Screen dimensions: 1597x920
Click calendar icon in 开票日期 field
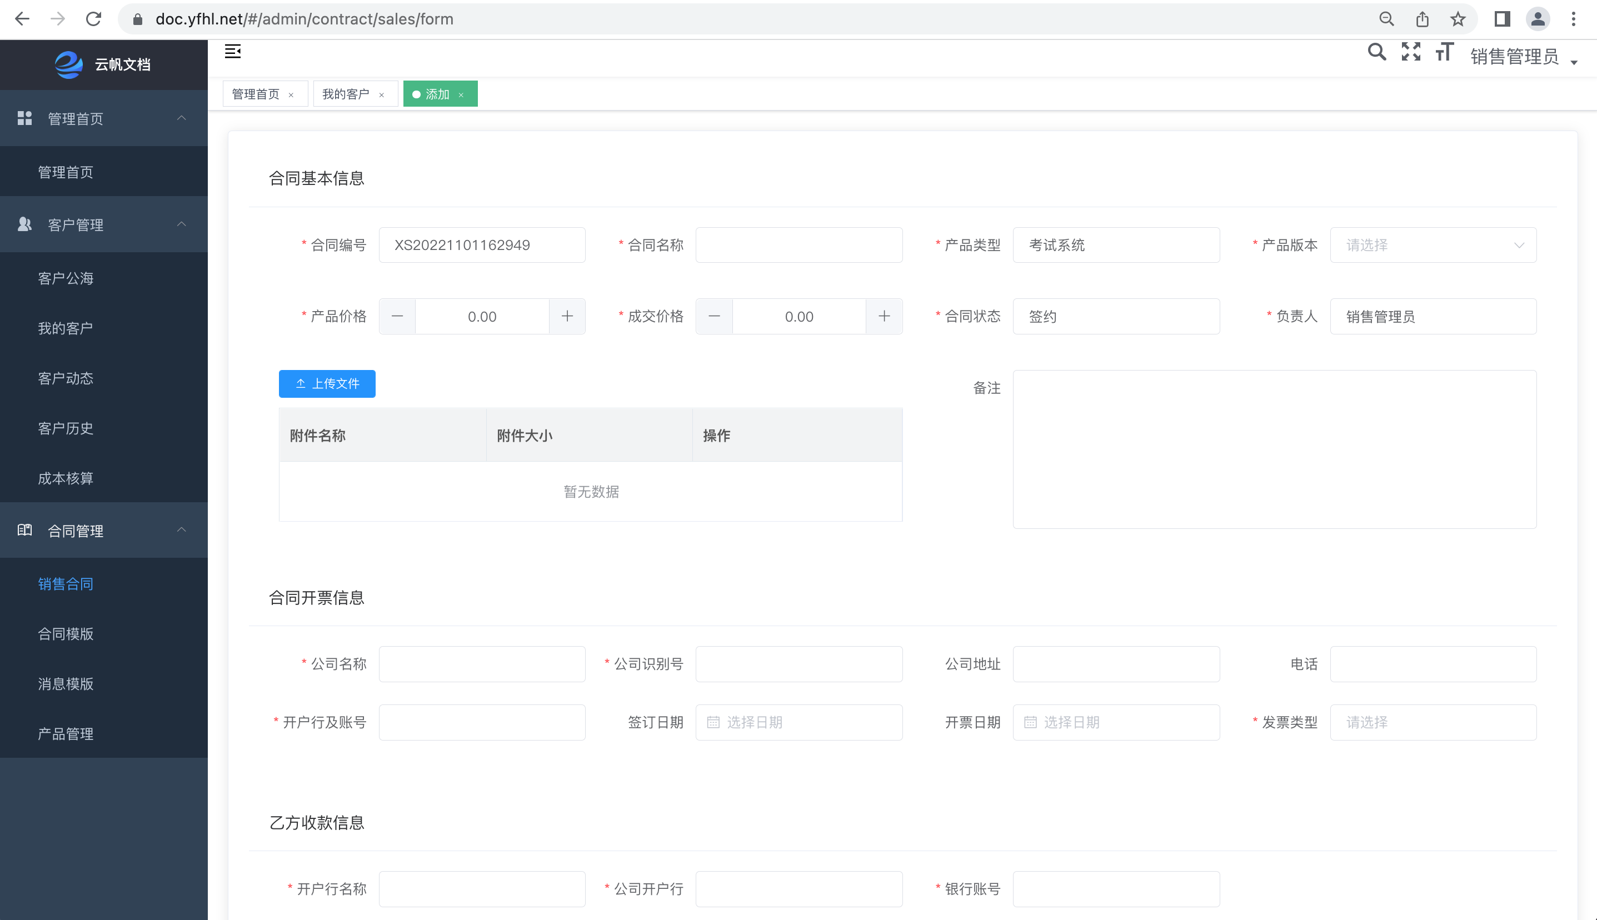click(x=1030, y=722)
